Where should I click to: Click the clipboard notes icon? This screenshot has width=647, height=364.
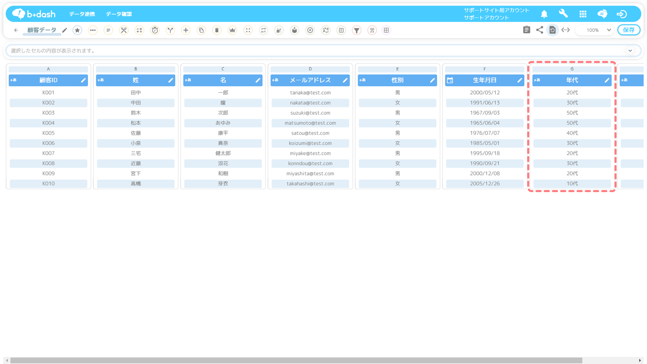pos(527,30)
